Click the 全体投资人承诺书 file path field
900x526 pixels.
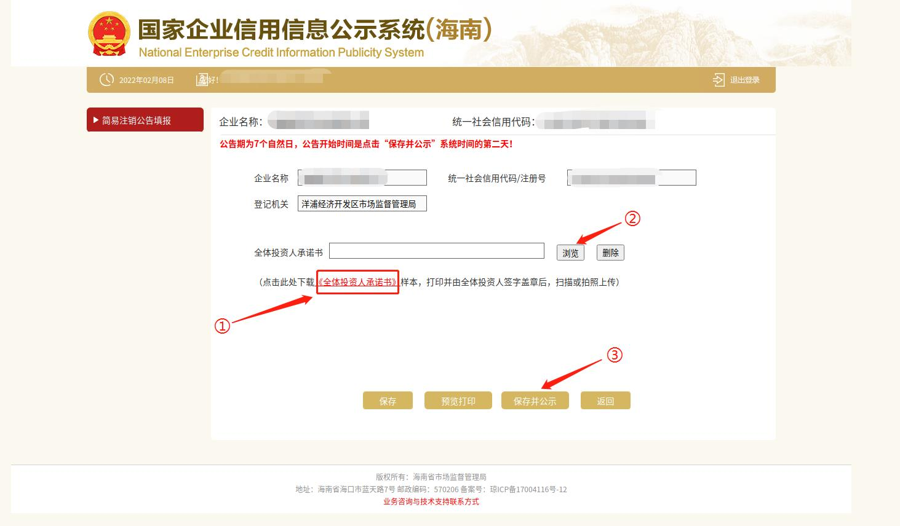tap(437, 251)
